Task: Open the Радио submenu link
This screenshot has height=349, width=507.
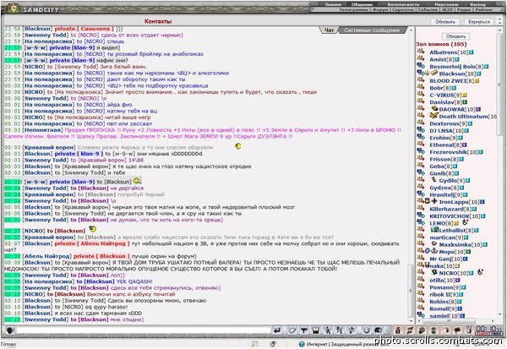Action: [x=464, y=9]
